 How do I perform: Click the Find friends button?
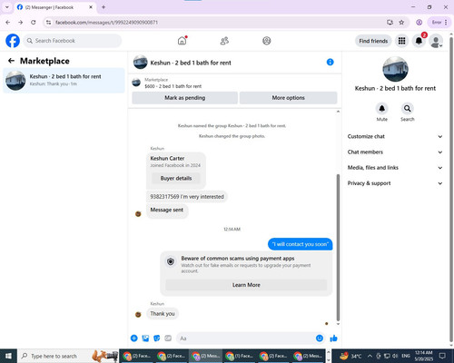(x=373, y=41)
